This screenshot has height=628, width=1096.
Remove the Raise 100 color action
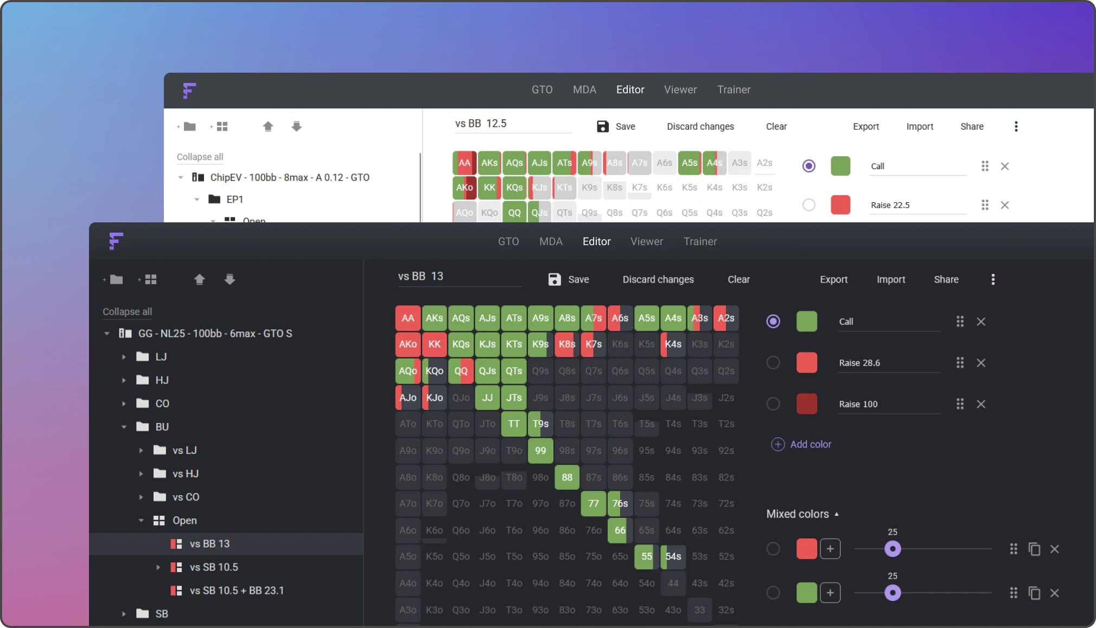click(x=981, y=404)
